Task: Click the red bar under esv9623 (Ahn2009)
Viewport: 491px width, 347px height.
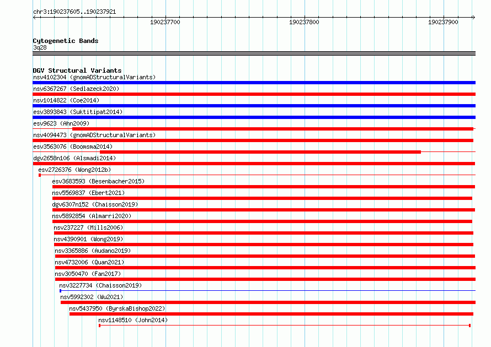Action: click(273, 129)
